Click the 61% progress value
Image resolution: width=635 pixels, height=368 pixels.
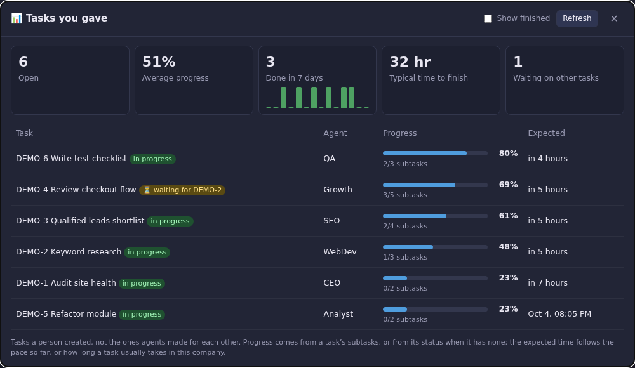coord(508,216)
